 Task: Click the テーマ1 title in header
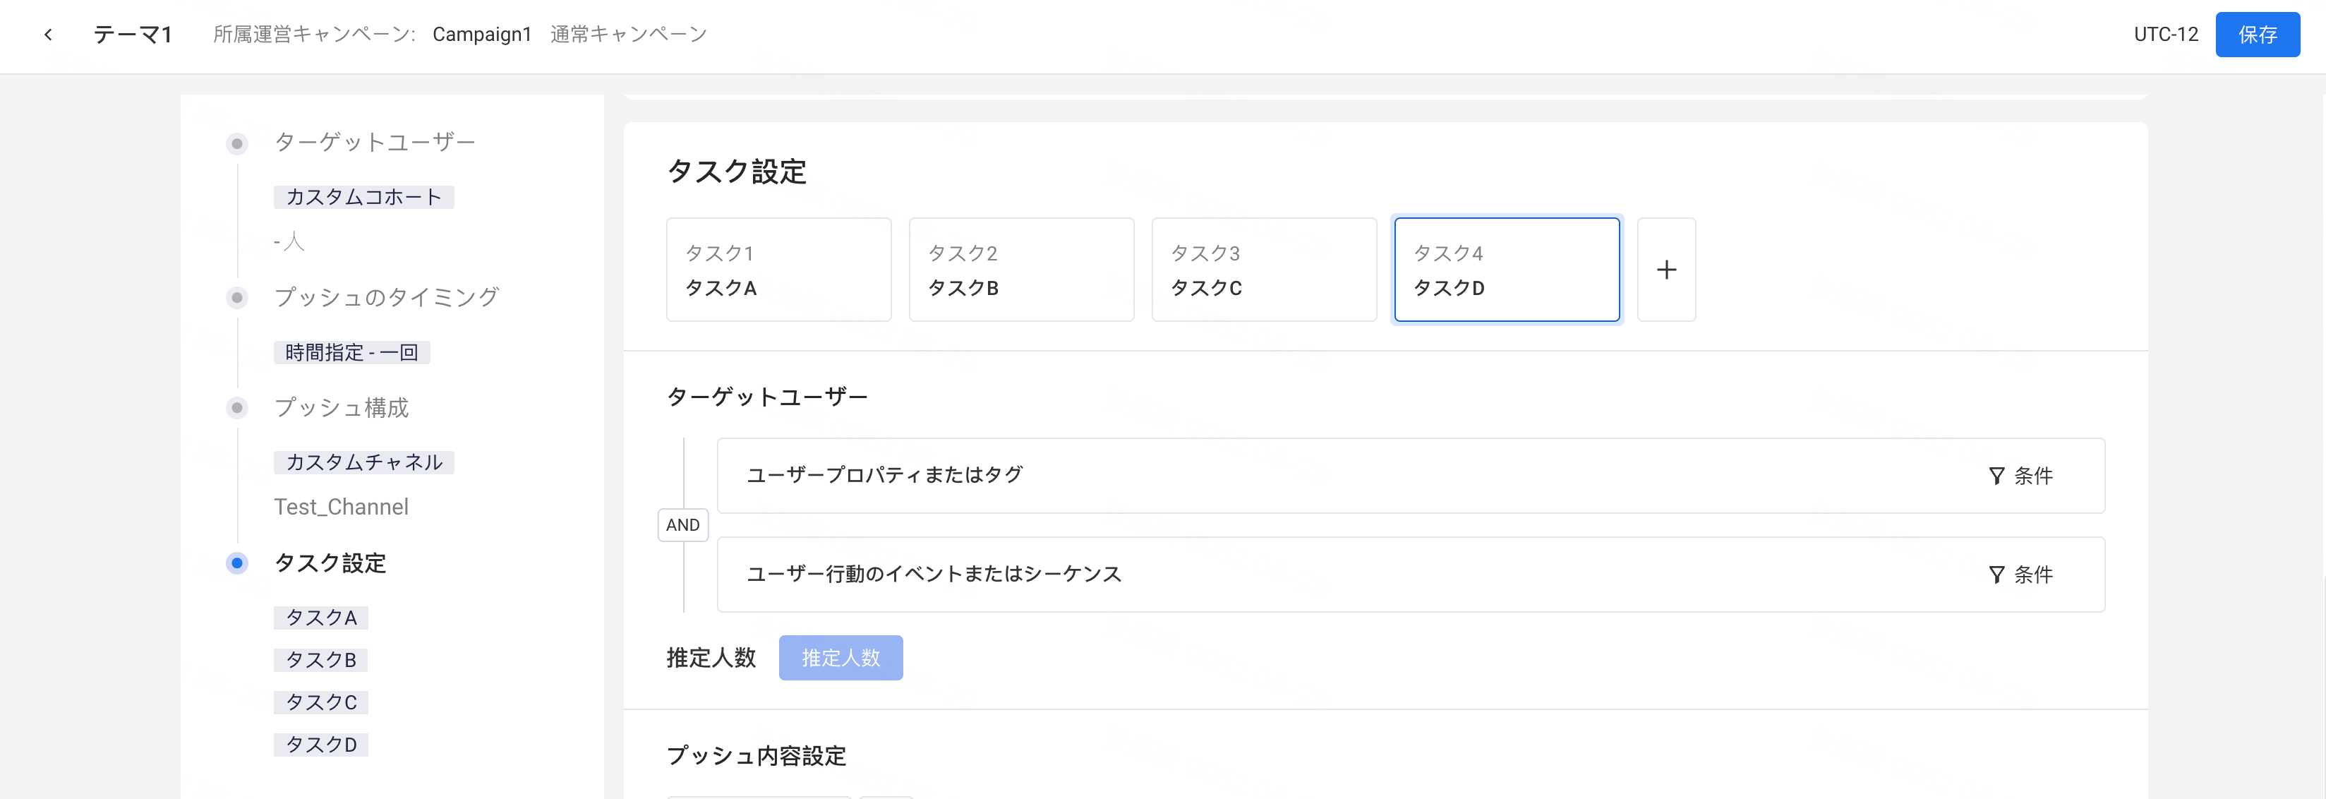click(x=133, y=35)
